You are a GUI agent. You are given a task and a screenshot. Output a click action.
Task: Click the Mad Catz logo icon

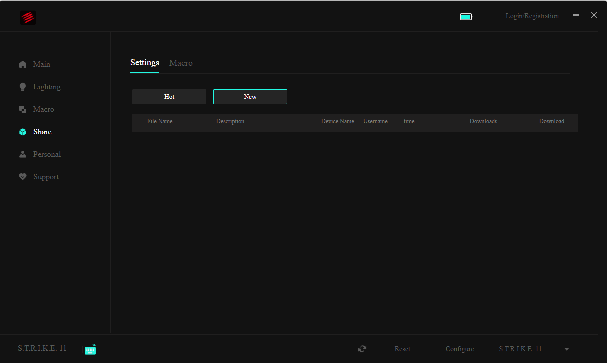pos(28,17)
